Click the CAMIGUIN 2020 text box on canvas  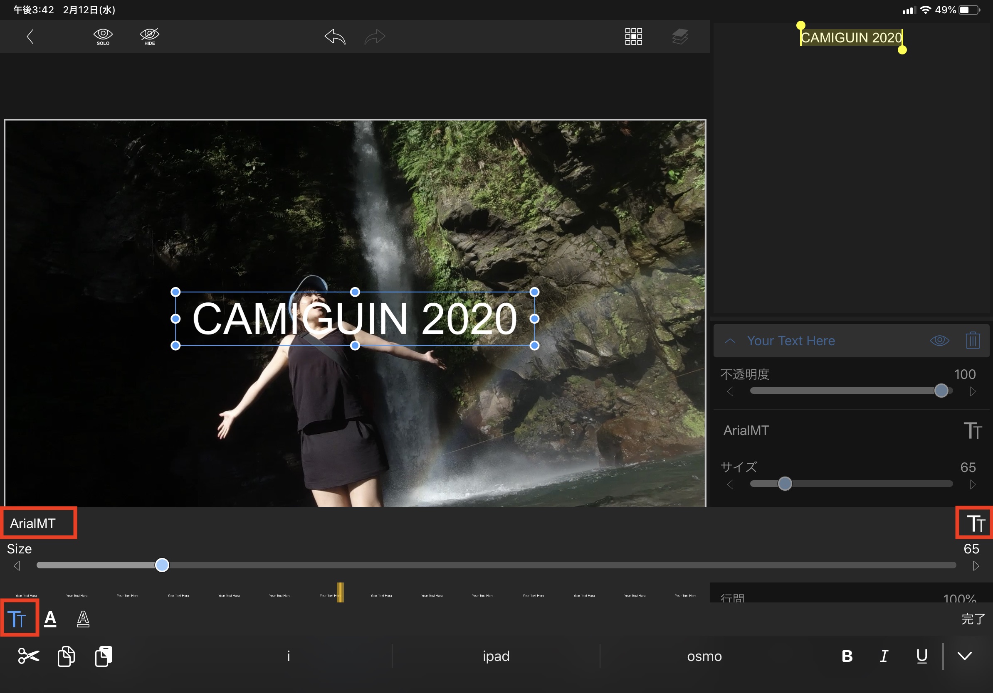point(355,319)
